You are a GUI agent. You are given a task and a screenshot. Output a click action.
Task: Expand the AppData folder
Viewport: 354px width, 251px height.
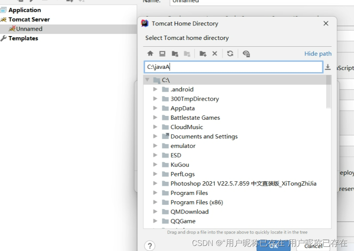155,108
